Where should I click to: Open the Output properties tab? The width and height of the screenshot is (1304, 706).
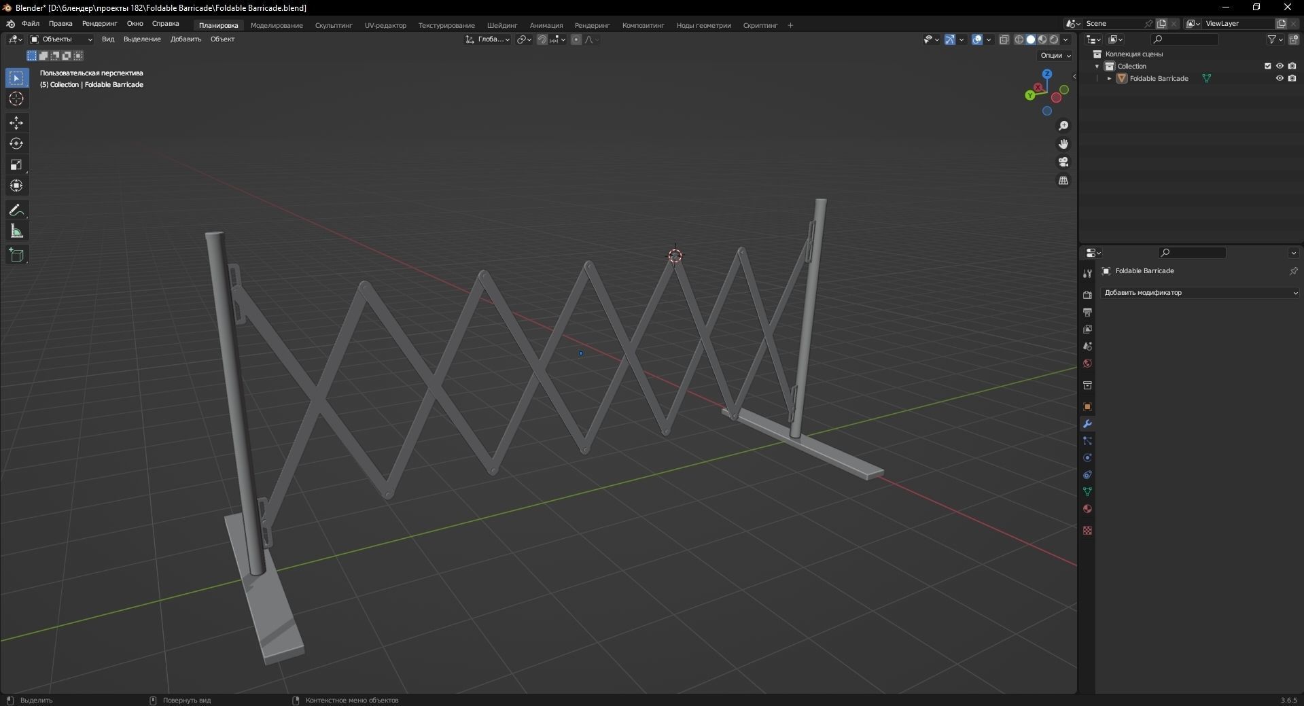(x=1087, y=312)
